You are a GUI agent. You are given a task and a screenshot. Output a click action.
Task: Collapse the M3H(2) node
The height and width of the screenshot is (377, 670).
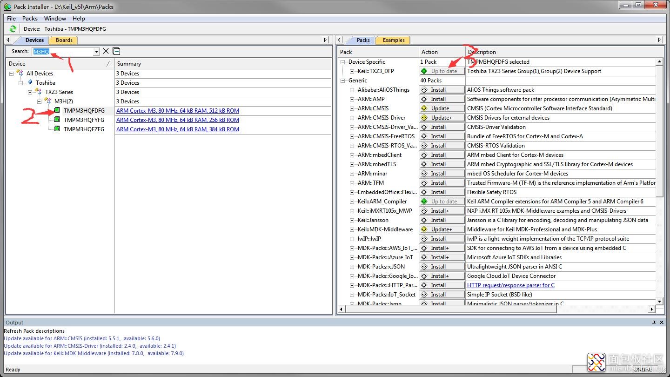click(40, 101)
